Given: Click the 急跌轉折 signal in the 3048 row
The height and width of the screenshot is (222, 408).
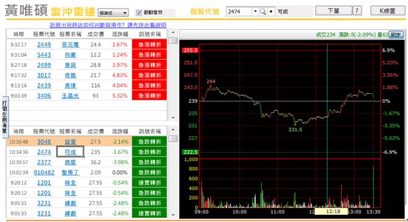Looking at the screenshot, I should click(x=149, y=142).
